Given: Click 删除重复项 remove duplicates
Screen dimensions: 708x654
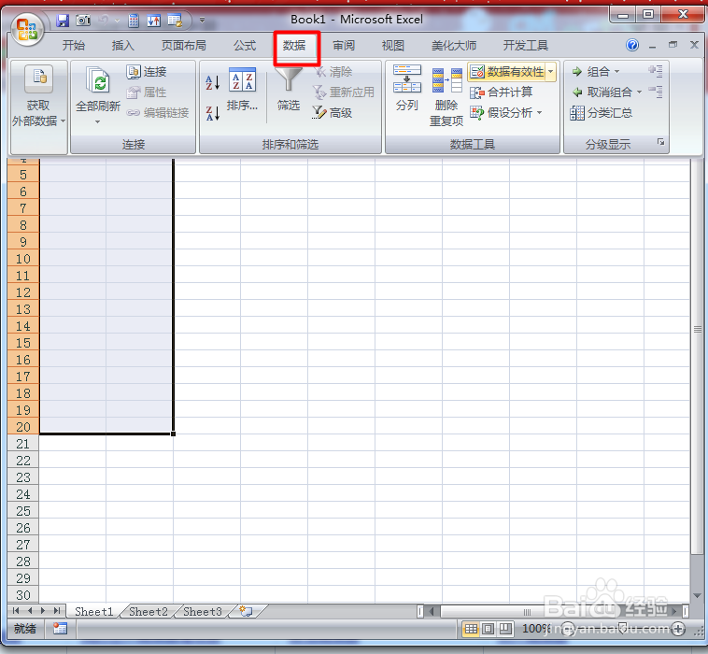Looking at the screenshot, I should (x=446, y=96).
